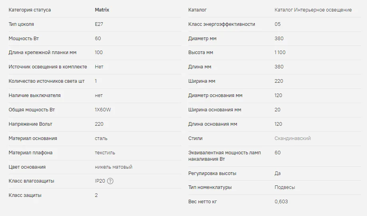Select the никель матовый base color value

113,167
